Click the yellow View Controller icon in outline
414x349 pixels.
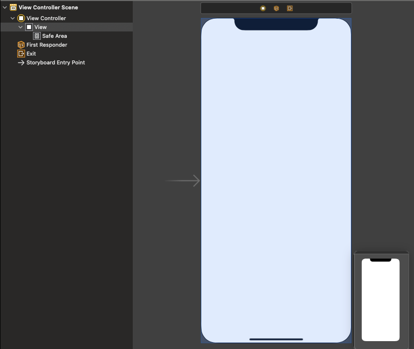tap(21, 18)
